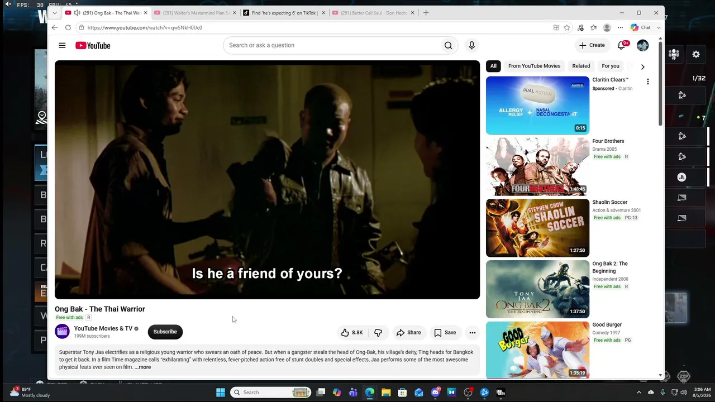Viewport: 715px width, 402px height.
Task: Toggle microphone icon in the system tray
Action: pyautogui.click(x=663, y=393)
